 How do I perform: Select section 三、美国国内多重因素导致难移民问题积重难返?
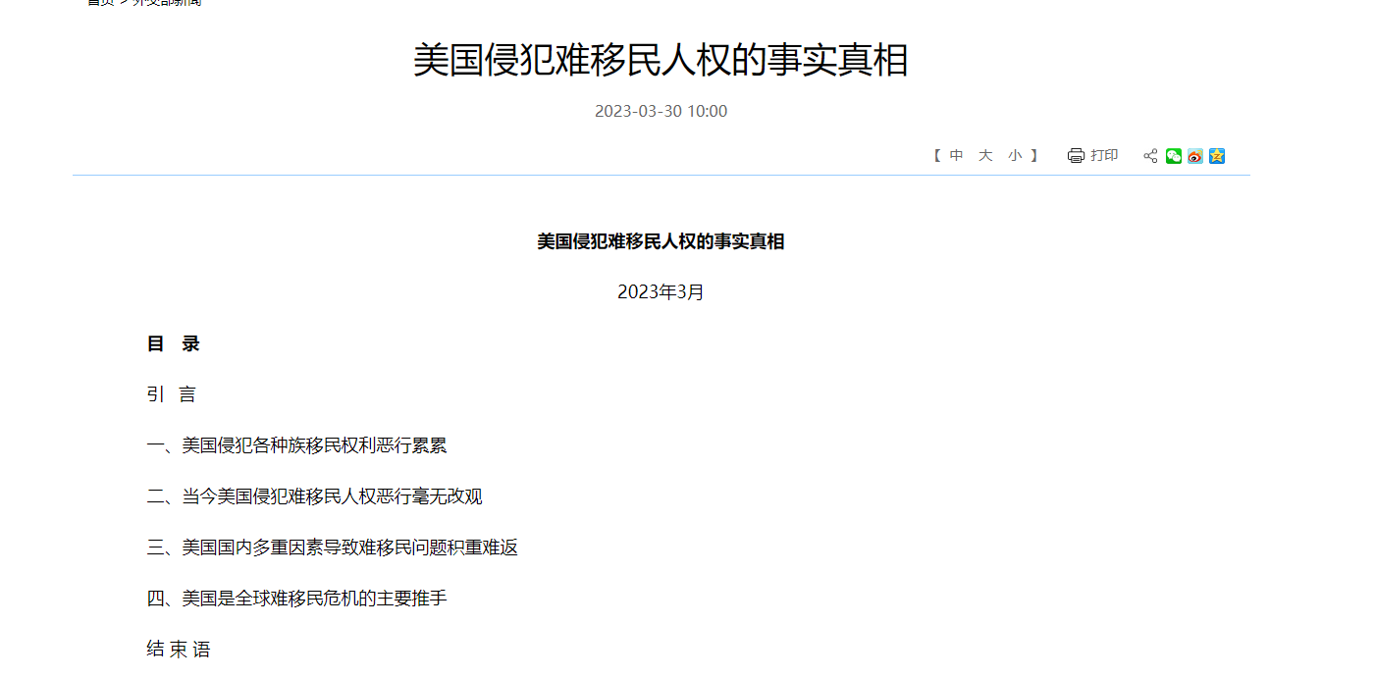(x=332, y=548)
